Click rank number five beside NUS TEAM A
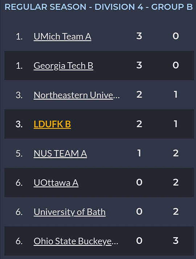Viewport: 196px width, 259px height. click(19, 154)
